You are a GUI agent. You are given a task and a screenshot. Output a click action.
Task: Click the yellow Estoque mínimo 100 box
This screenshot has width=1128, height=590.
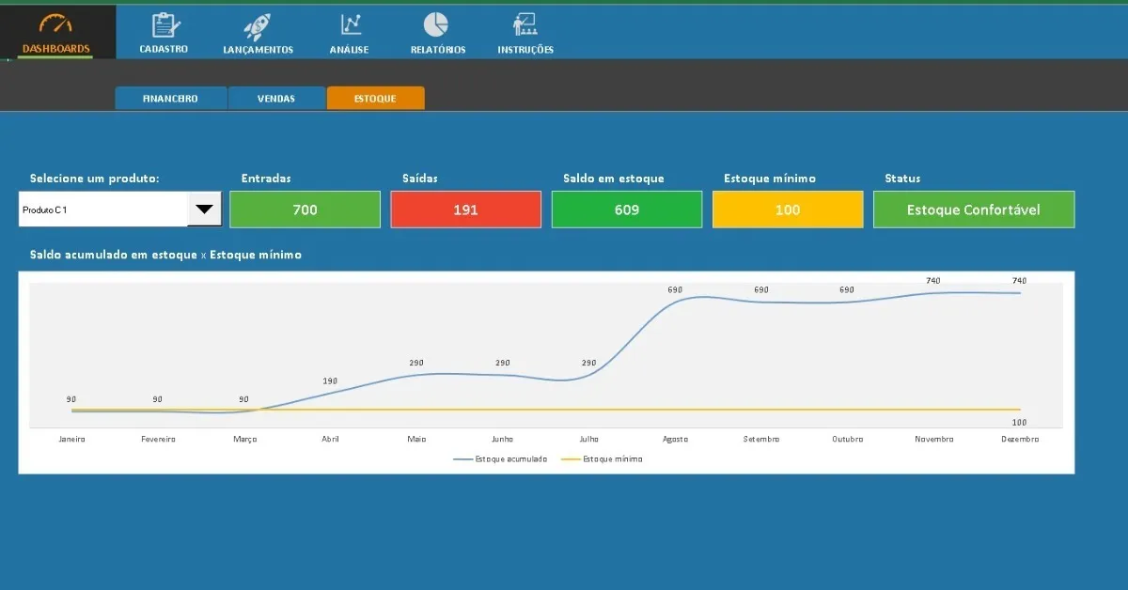click(x=788, y=210)
